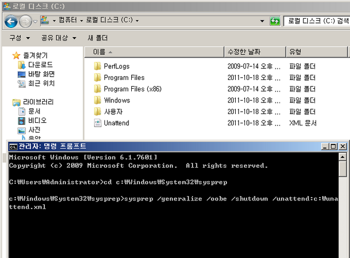Viewport: 350px width, 258px height.
Task: Select 컴퓨터 in the address breadcrumb
Action: tap(68, 20)
